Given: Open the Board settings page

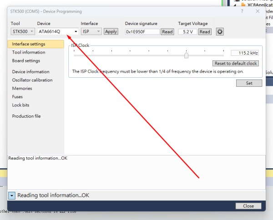Looking at the screenshot, I should coord(26,61).
